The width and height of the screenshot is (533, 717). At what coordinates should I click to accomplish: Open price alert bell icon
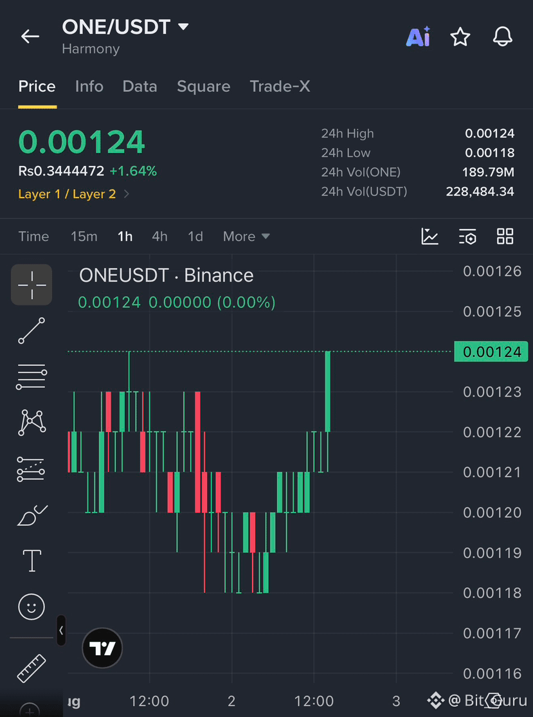[502, 37]
